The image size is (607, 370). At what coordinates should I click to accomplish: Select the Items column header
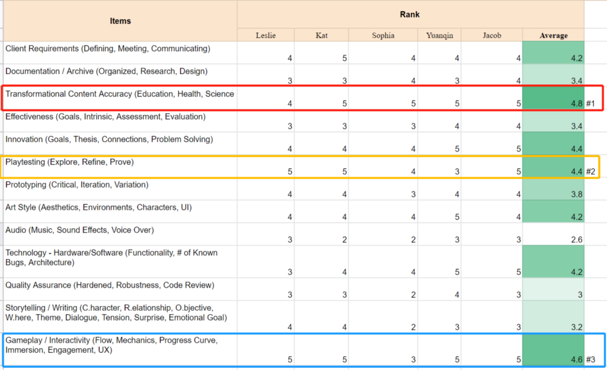(x=120, y=21)
